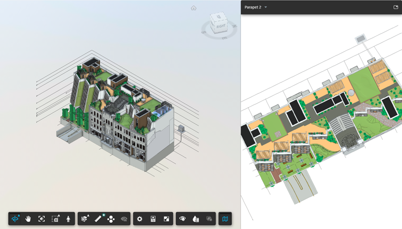Click the RIGHT face of the view cube
The width and height of the screenshot is (402, 229).
click(x=220, y=27)
